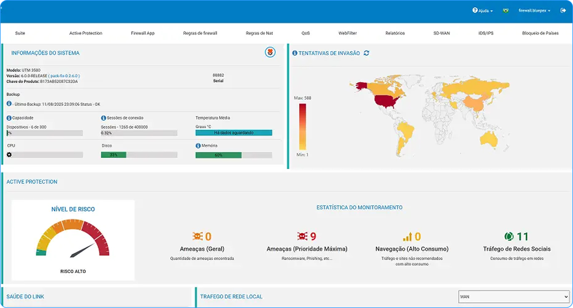
Task: Open the Active Protection menu item
Action: tap(86, 33)
